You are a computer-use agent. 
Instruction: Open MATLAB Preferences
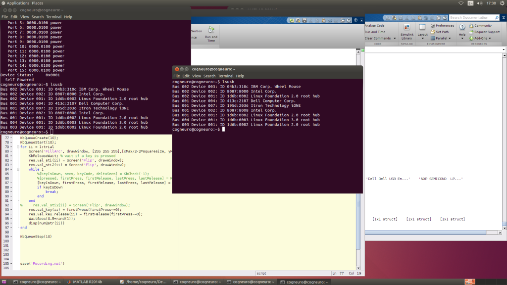[442, 26]
